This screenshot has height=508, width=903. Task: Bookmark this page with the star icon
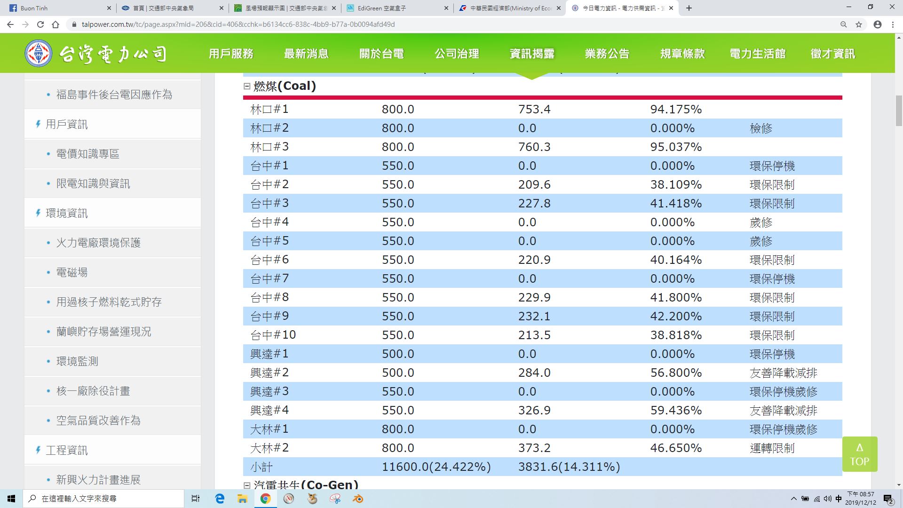tap(859, 24)
